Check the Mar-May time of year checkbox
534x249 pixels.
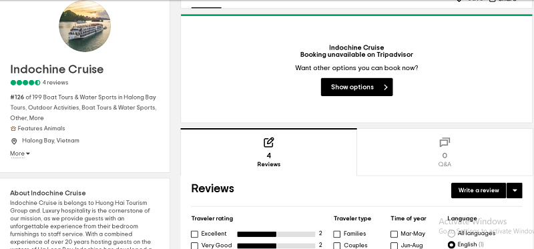pyautogui.click(x=394, y=234)
